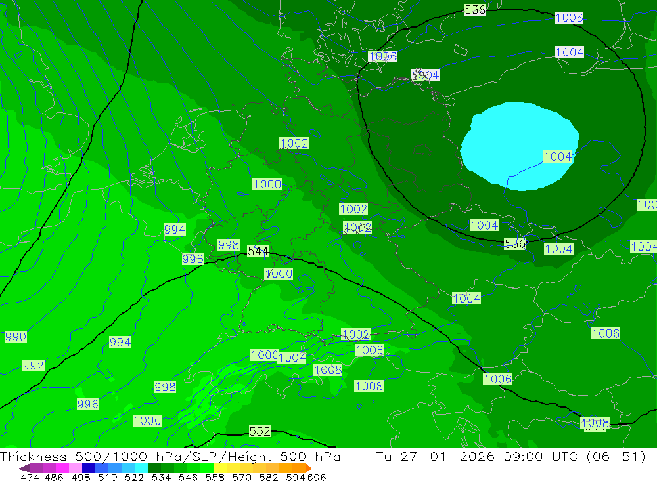Click the legend value 486

pos(54,478)
